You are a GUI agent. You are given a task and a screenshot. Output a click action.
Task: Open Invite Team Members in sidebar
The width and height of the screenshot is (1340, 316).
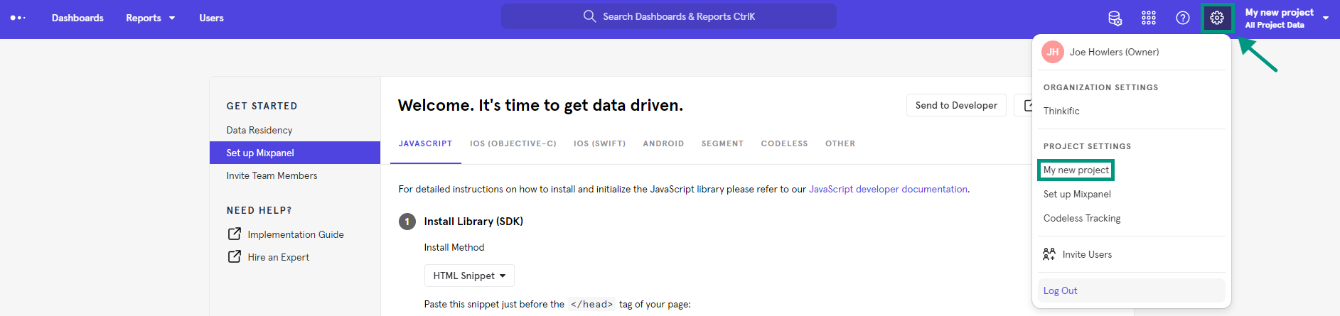272,175
